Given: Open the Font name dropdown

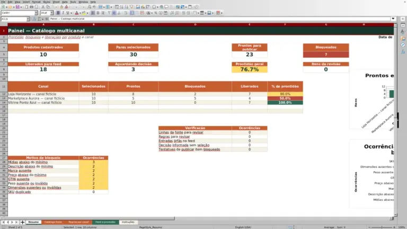Looking at the screenshot, I should click(36, 13).
